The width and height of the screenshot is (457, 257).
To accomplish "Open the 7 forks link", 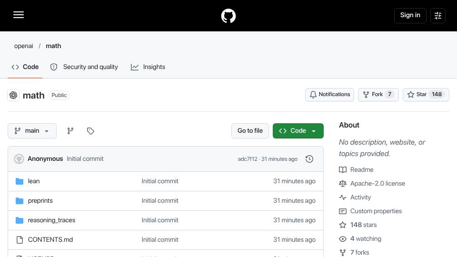I will (360, 252).
